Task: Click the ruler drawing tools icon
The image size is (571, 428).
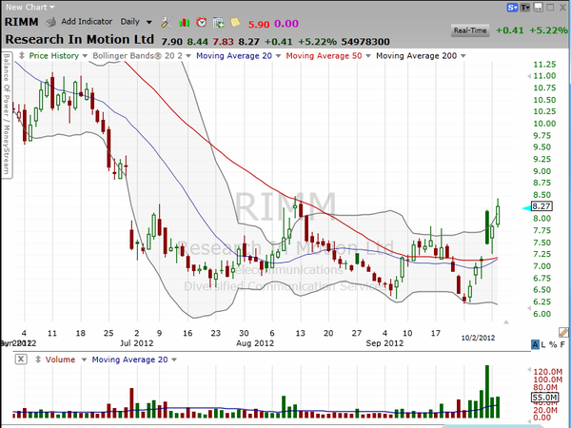Action: [x=563, y=332]
